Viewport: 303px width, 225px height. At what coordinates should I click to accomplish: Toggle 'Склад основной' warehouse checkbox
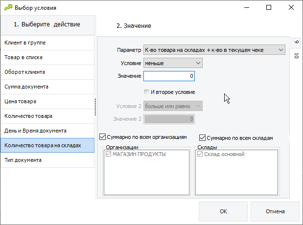pyautogui.click(x=200, y=154)
